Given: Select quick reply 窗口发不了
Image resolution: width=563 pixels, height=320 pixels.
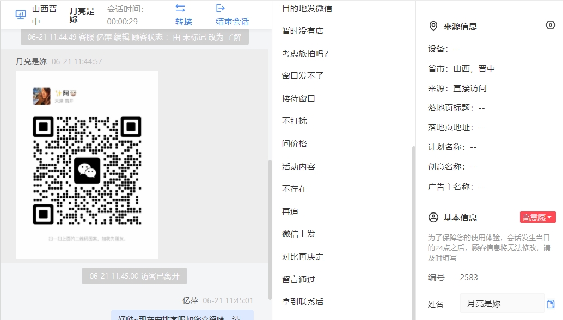Looking at the screenshot, I should (x=303, y=76).
